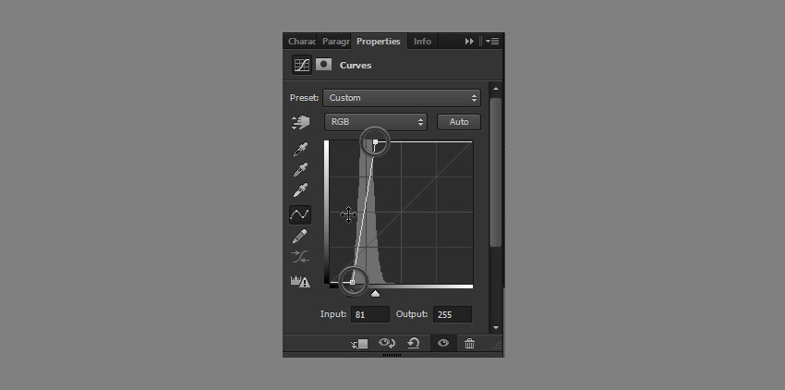Select the layer mask icon
Image resolution: width=785 pixels, height=390 pixels.
(x=323, y=65)
